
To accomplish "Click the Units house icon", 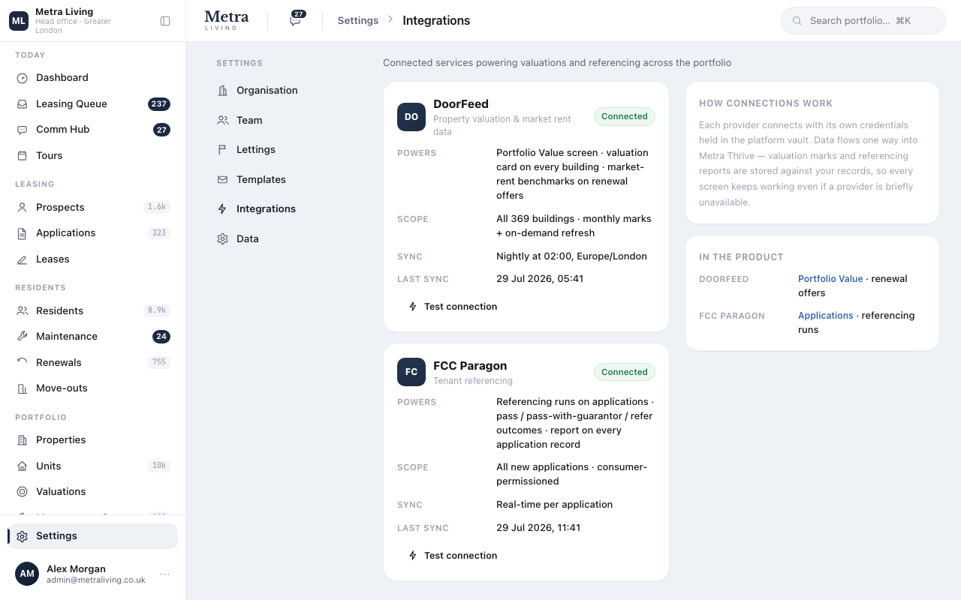I will click(23, 466).
